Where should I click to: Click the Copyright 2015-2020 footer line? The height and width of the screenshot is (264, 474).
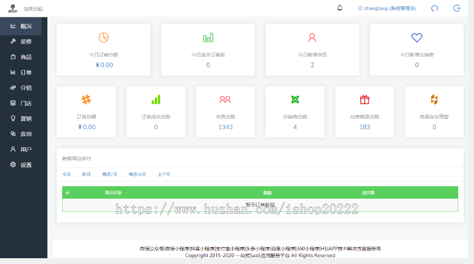point(260,255)
